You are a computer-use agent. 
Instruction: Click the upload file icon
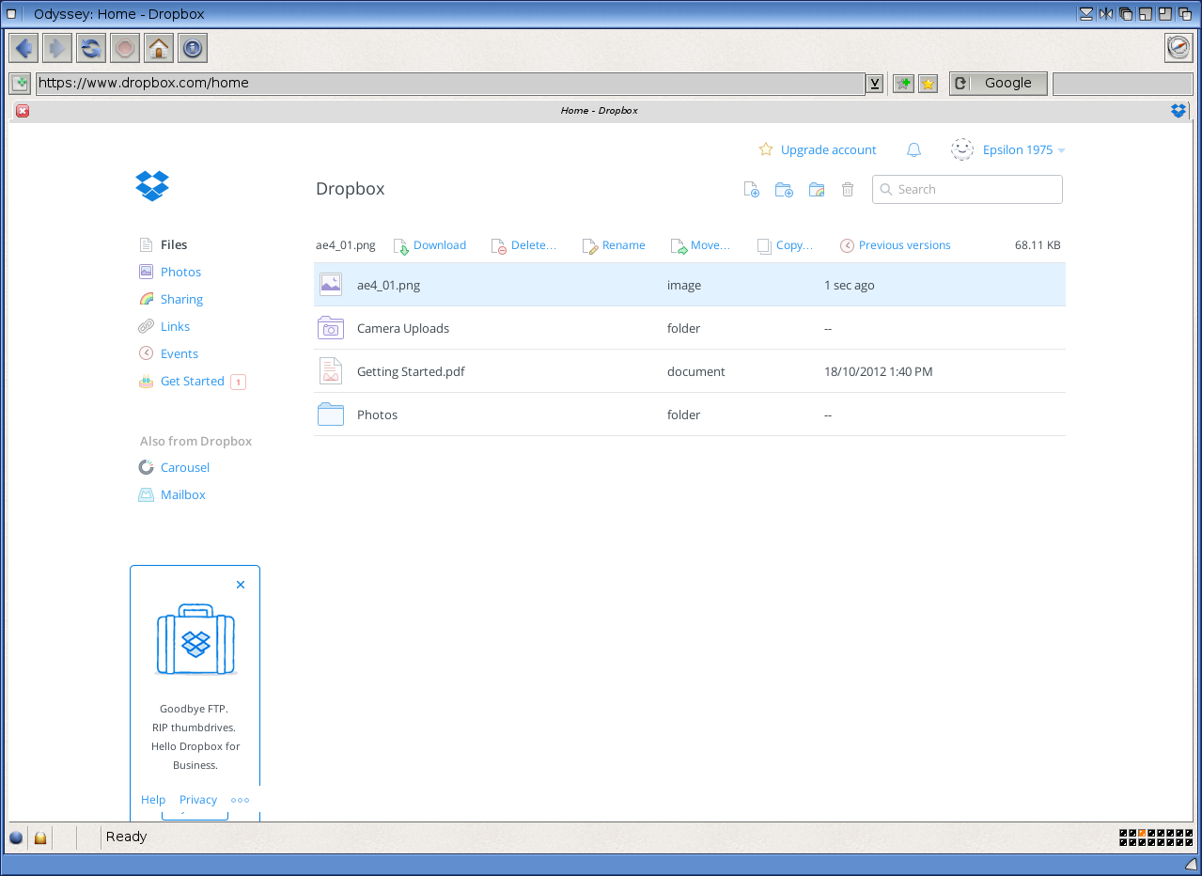[x=751, y=189]
